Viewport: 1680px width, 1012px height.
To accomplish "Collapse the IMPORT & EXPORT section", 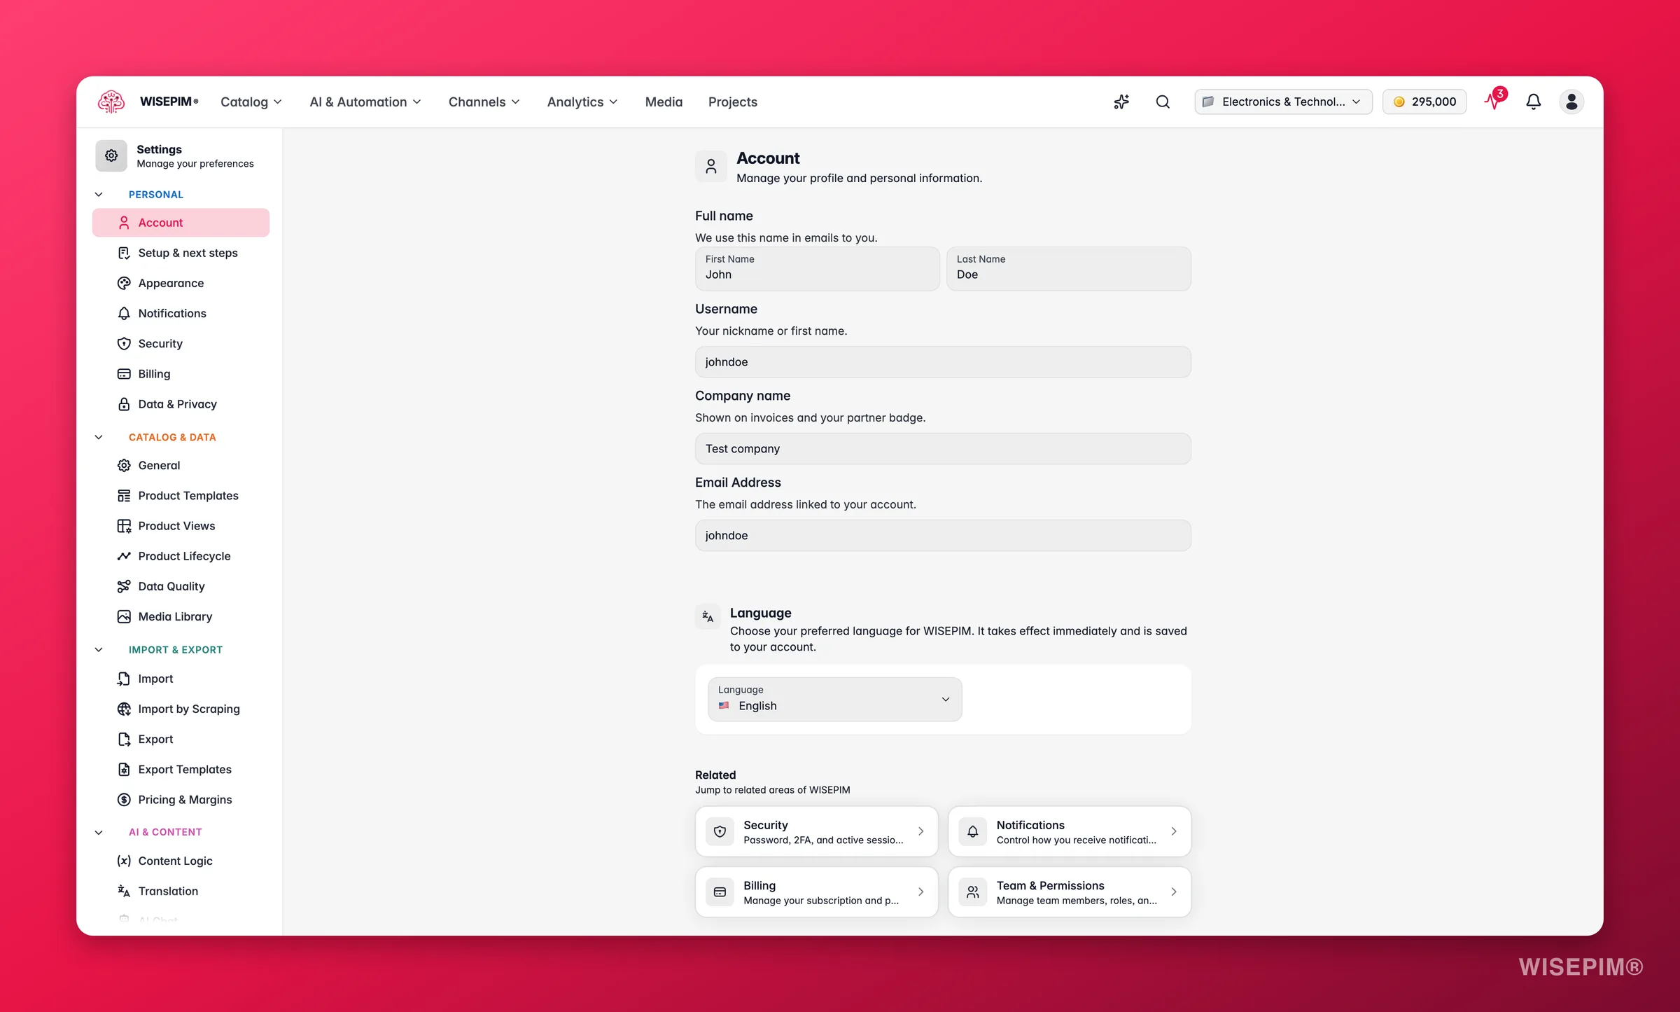I will pyautogui.click(x=99, y=649).
